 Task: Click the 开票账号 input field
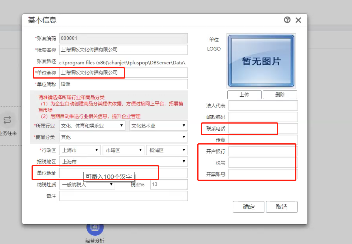click(x=263, y=174)
